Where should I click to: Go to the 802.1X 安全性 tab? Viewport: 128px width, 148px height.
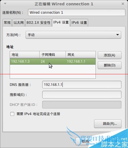pyautogui.click(x=38, y=23)
